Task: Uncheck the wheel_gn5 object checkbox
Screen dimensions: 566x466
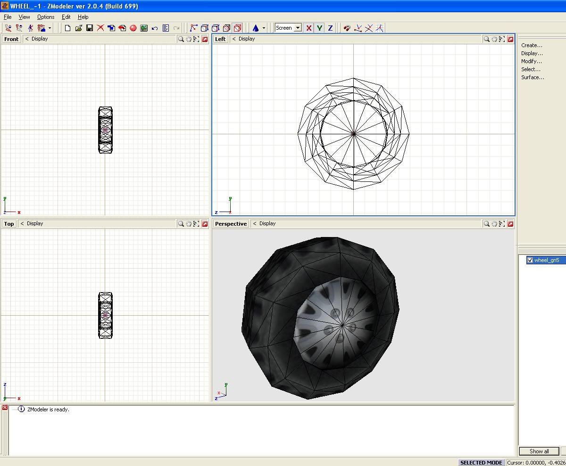Action: (x=530, y=260)
